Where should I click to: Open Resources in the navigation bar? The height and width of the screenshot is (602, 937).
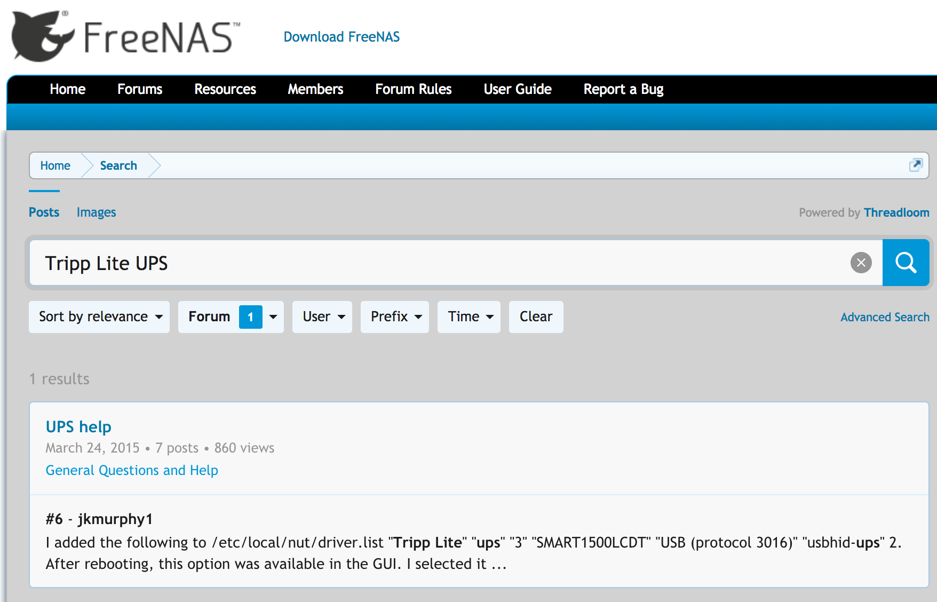tap(225, 89)
